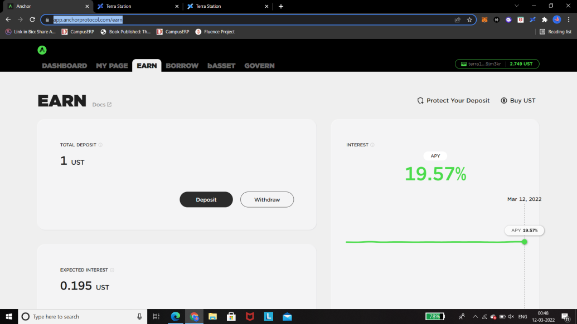577x324 pixels.
Task: Select the EARN tab
Action: (x=147, y=66)
